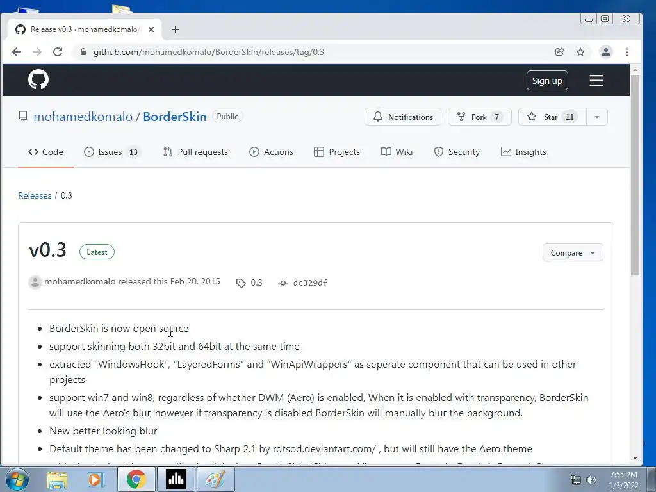Click the Notifications button
Image resolution: width=656 pixels, height=492 pixels.
tap(403, 117)
